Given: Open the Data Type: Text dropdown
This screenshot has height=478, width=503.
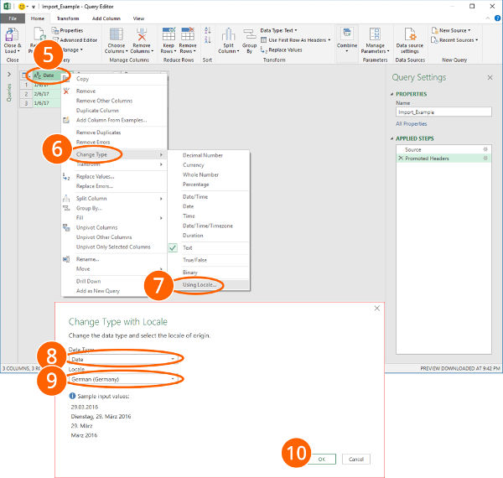Looking at the screenshot, I should 278,30.
